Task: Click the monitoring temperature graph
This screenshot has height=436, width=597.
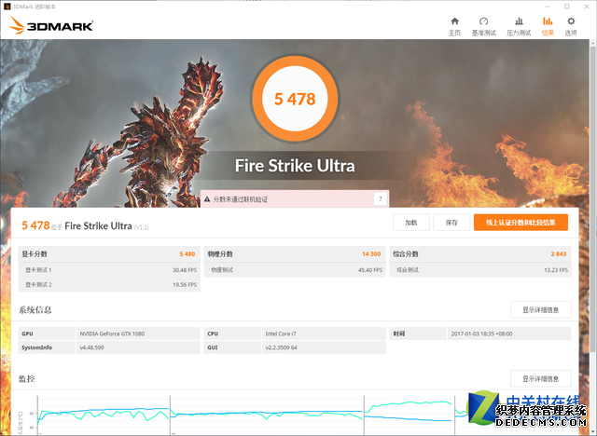Action: pos(243,416)
